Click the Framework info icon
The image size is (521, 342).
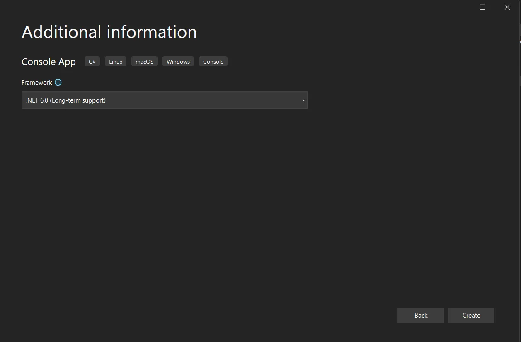[x=58, y=82]
